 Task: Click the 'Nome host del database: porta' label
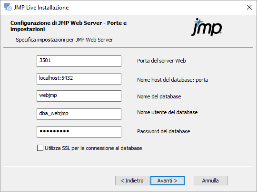coord(173,80)
